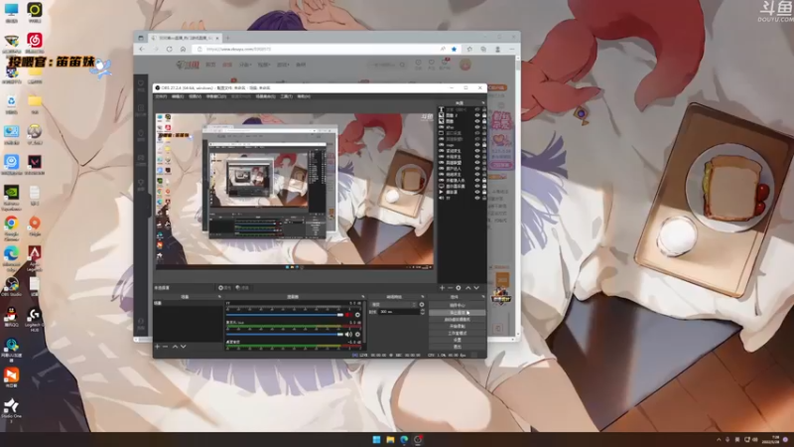Select the display capture monitor source row
Viewport: 794px width, 447px height.
pyautogui.click(x=462, y=187)
